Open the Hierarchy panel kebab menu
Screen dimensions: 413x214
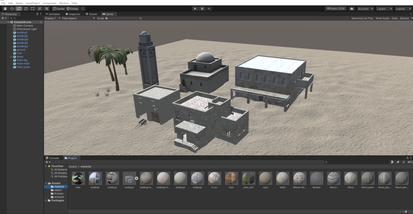point(41,14)
